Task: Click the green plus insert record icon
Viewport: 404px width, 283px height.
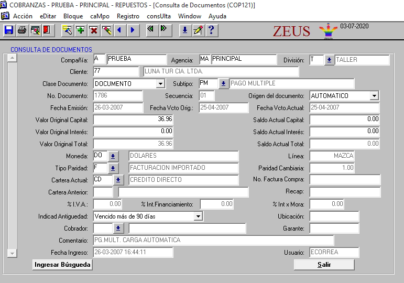Action: click(x=80, y=30)
